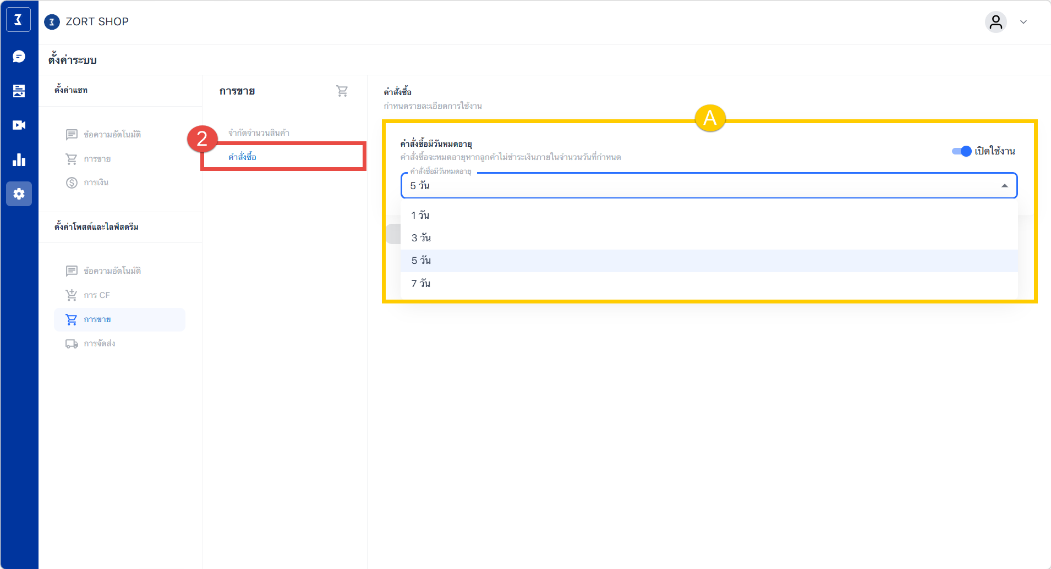Collapse the order expiry days dropdown
This screenshot has height=569, width=1051.
[1004, 186]
